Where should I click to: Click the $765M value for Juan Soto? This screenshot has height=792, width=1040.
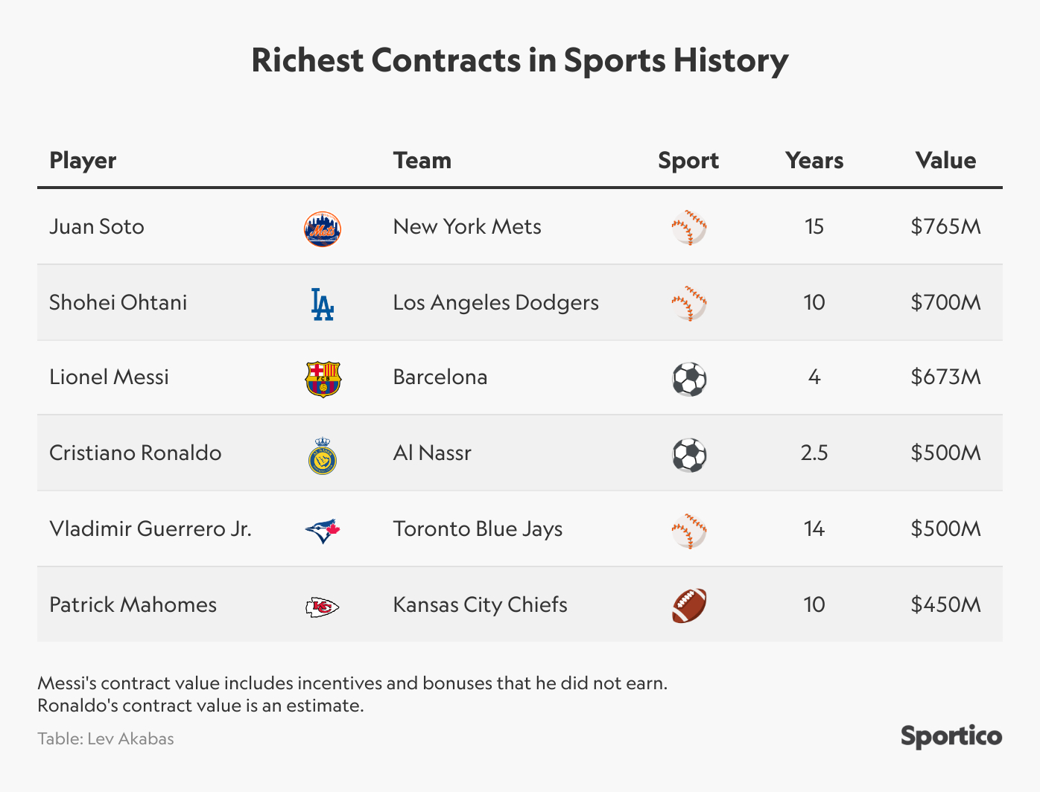(945, 227)
